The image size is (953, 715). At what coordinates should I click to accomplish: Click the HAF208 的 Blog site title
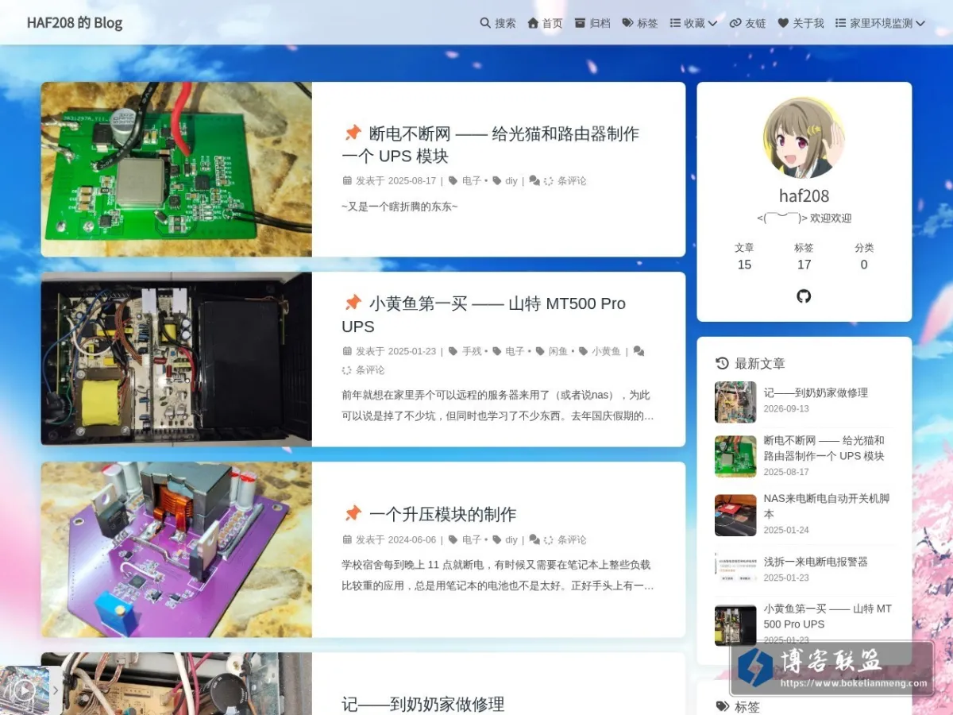[75, 22]
